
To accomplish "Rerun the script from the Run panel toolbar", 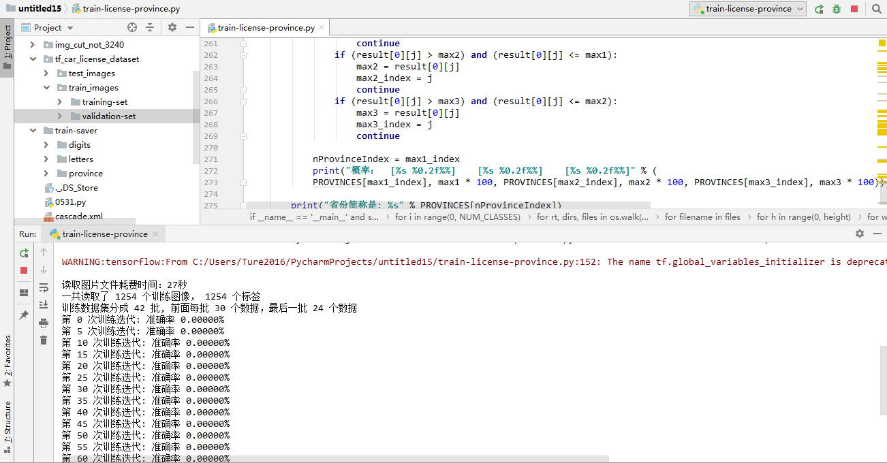I will (x=24, y=253).
